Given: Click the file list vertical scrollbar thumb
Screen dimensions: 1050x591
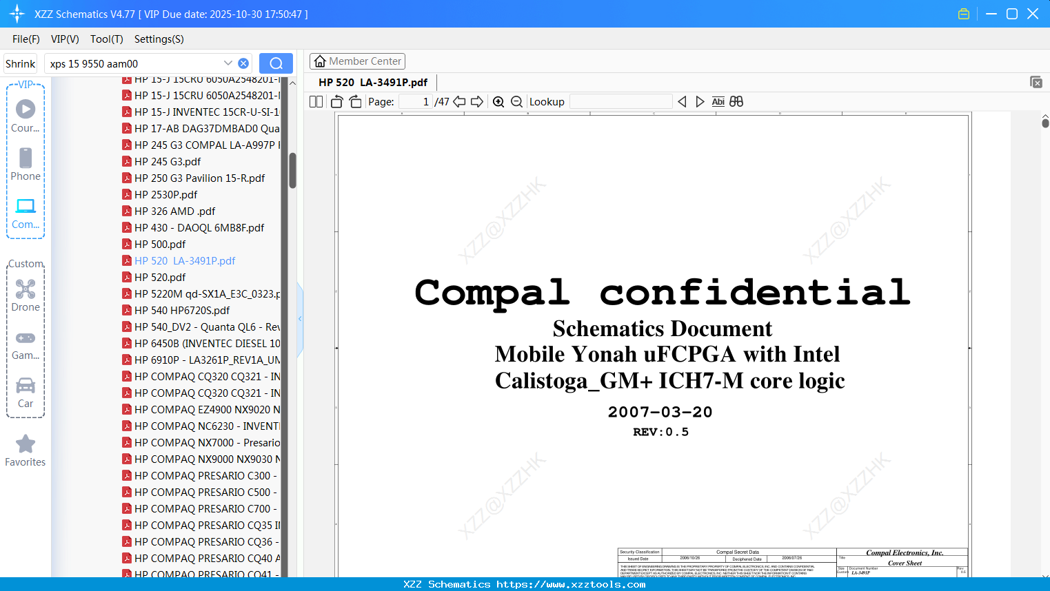Looking at the screenshot, I should pyautogui.click(x=292, y=170).
